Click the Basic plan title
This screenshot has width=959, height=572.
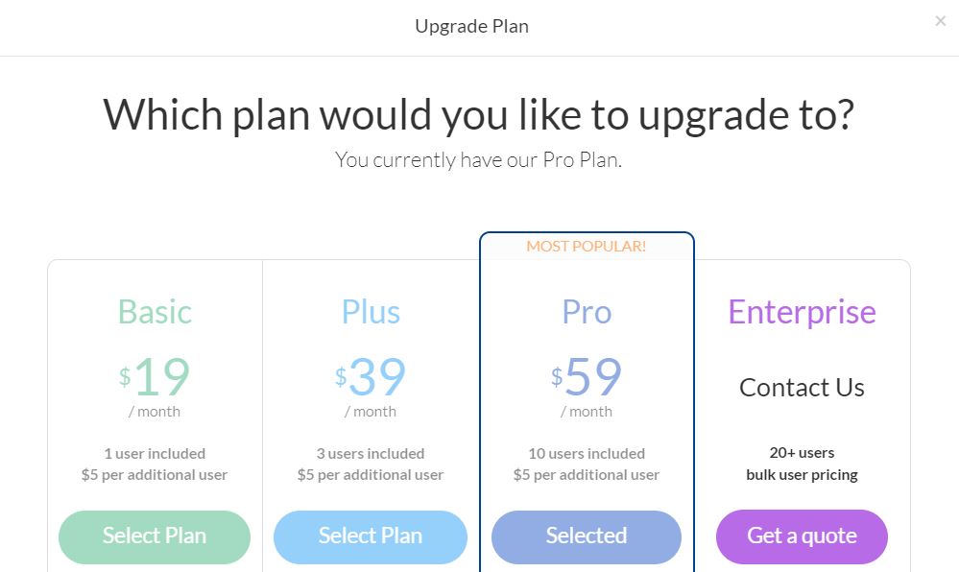[x=154, y=311]
